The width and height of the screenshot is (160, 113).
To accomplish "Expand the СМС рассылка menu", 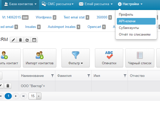I will (x=58, y=4).
